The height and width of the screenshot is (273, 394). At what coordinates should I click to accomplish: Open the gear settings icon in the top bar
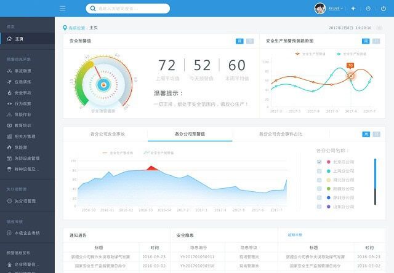click(x=368, y=9)
